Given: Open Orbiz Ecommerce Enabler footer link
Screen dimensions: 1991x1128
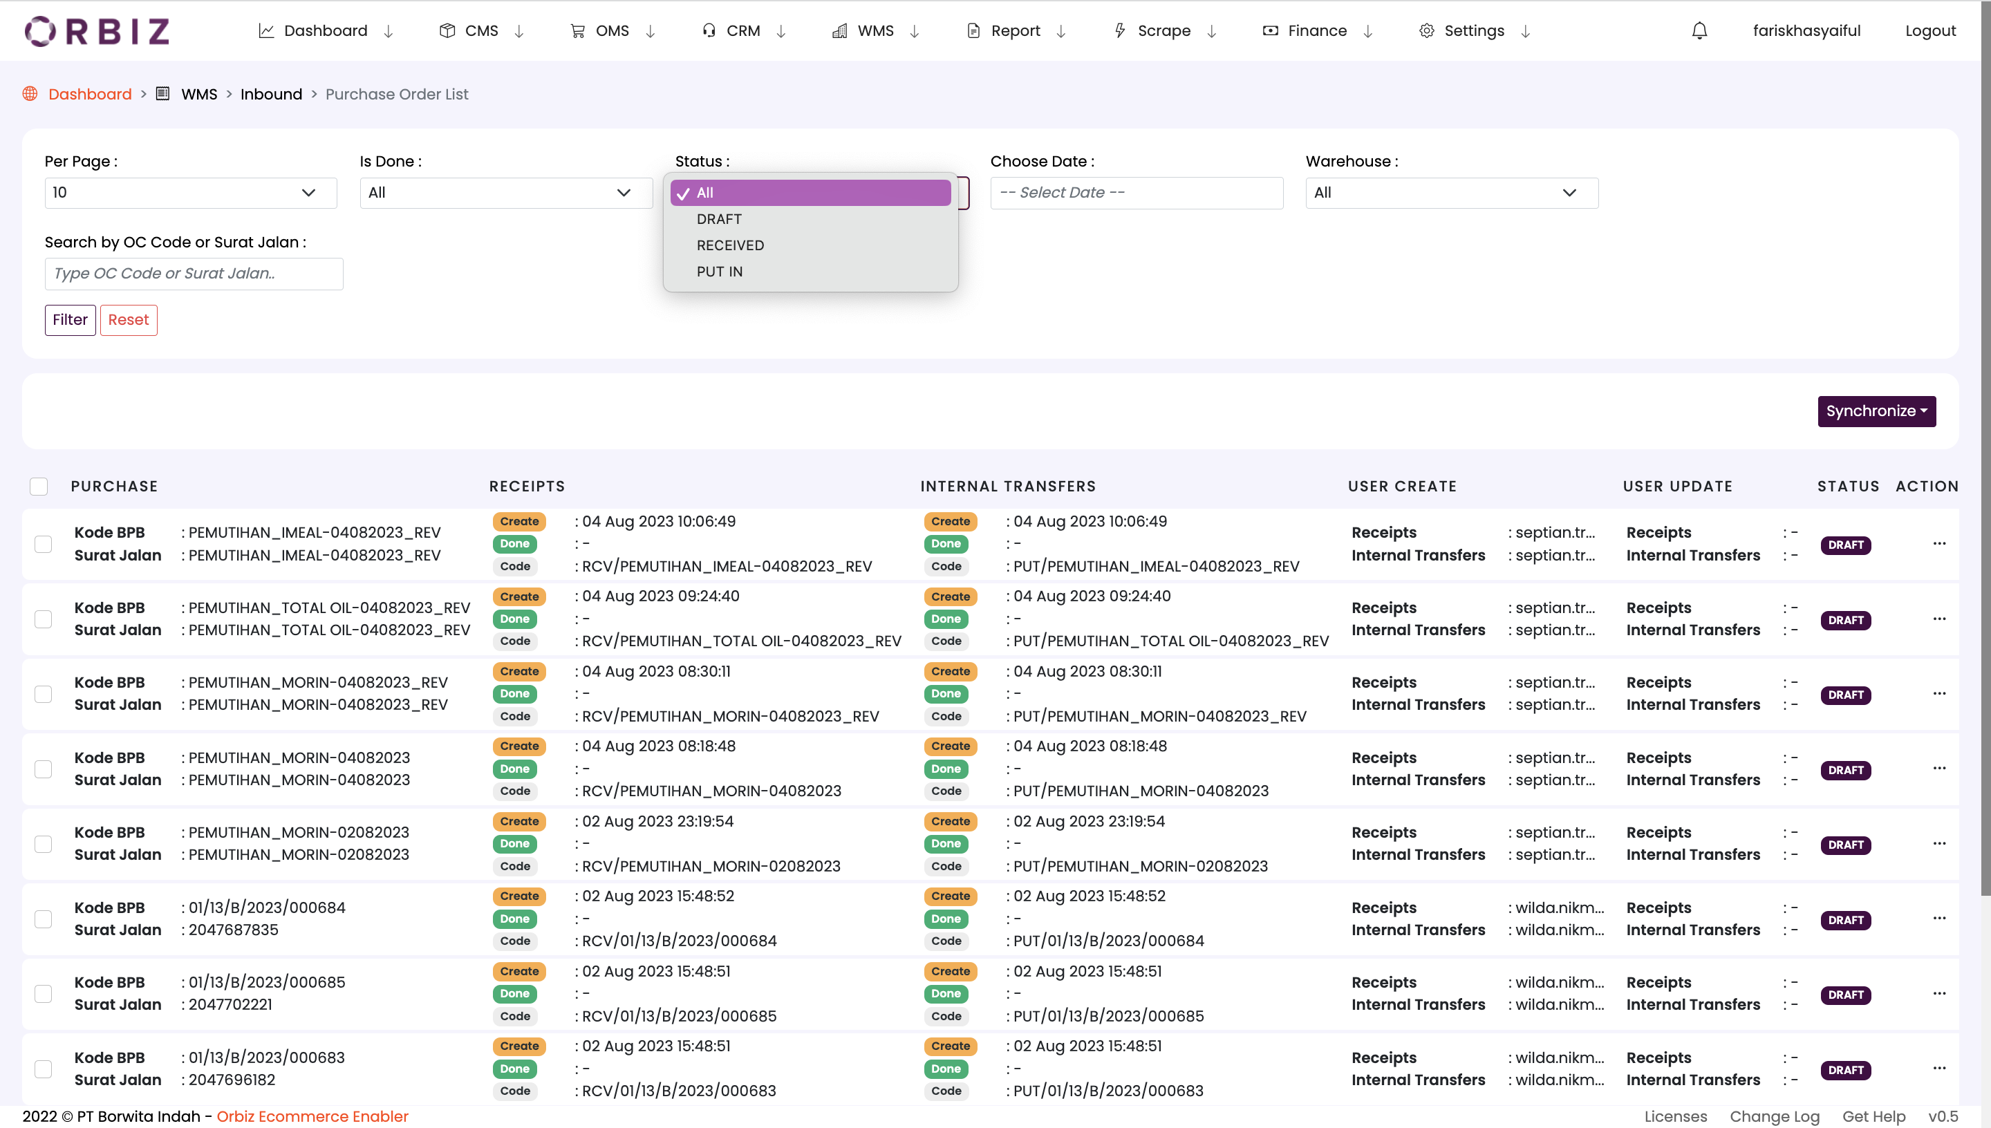Looking at the screenshot, I should coord(312,1116).
